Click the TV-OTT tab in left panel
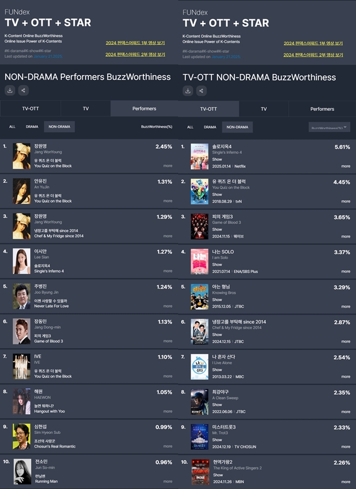 point(30,108)
